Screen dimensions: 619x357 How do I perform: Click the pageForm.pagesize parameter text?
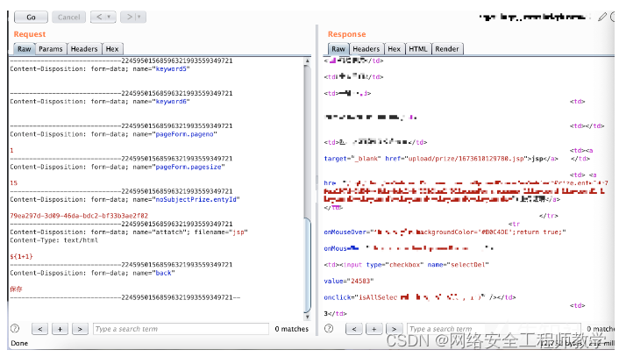point(189,167)
